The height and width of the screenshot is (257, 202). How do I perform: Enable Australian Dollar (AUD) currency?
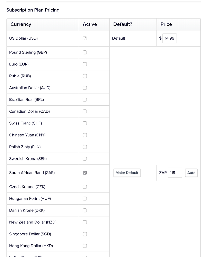tap(85, 88)
